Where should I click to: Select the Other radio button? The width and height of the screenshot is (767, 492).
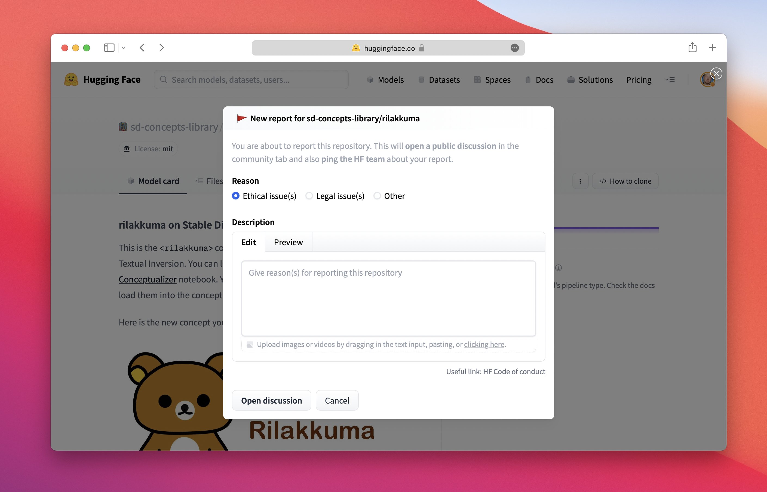377,196
